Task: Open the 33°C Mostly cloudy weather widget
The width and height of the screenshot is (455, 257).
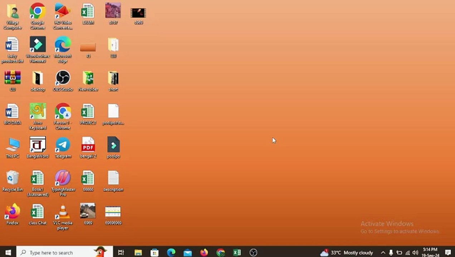Action: pos(347,252)
